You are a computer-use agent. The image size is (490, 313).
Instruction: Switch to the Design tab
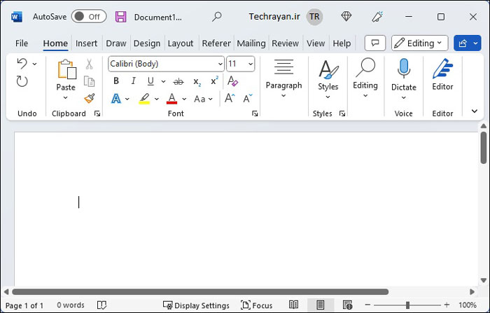[x=147, y=43]
